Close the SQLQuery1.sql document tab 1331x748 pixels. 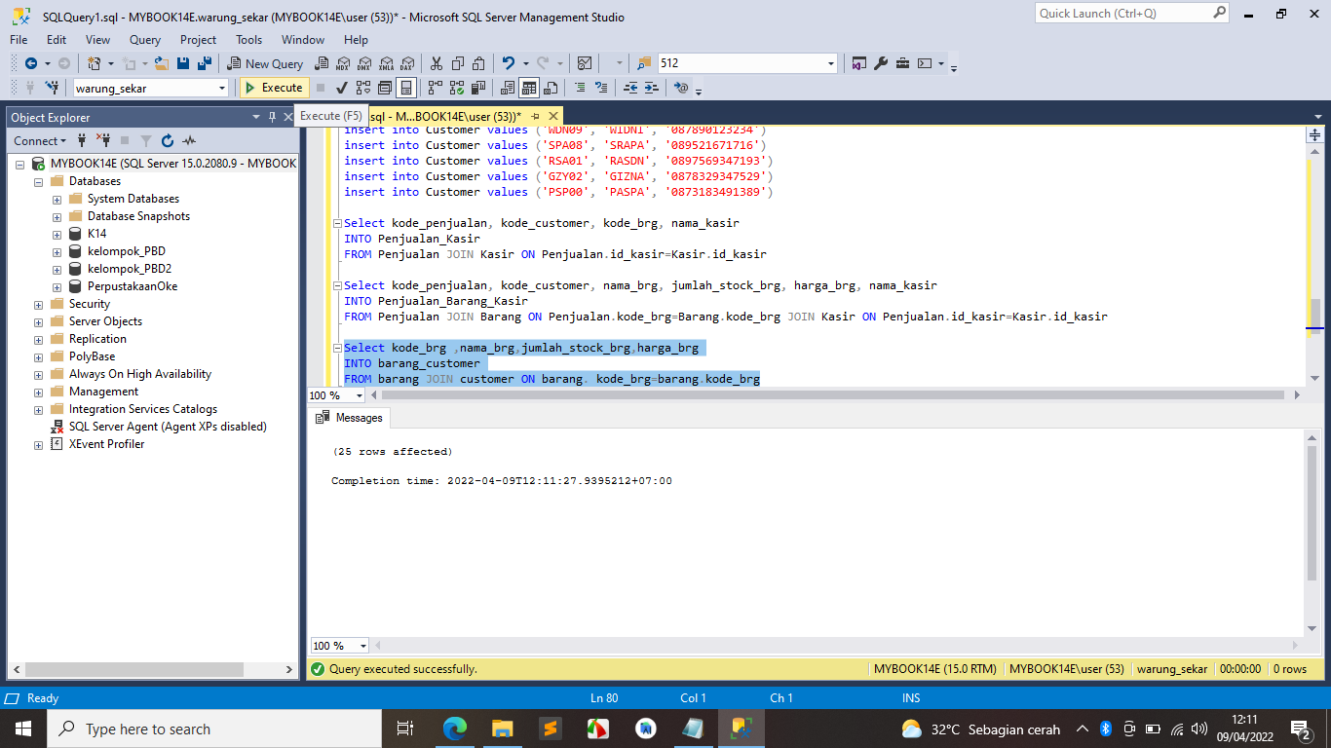tap(553, 116)
